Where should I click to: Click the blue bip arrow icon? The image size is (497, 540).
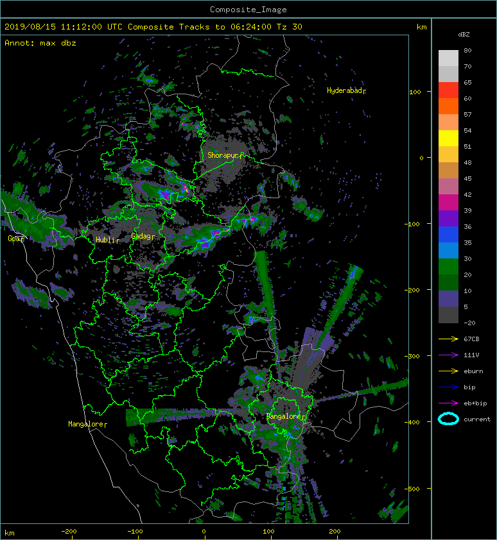pos(448,387)
